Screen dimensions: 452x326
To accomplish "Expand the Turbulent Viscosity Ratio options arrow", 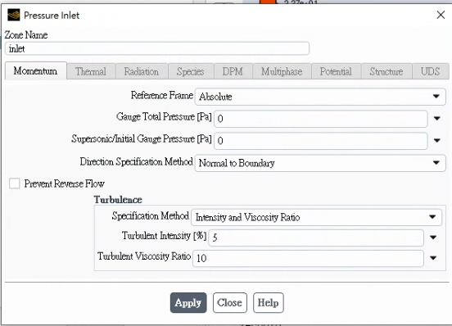I will tap(433, 258).
